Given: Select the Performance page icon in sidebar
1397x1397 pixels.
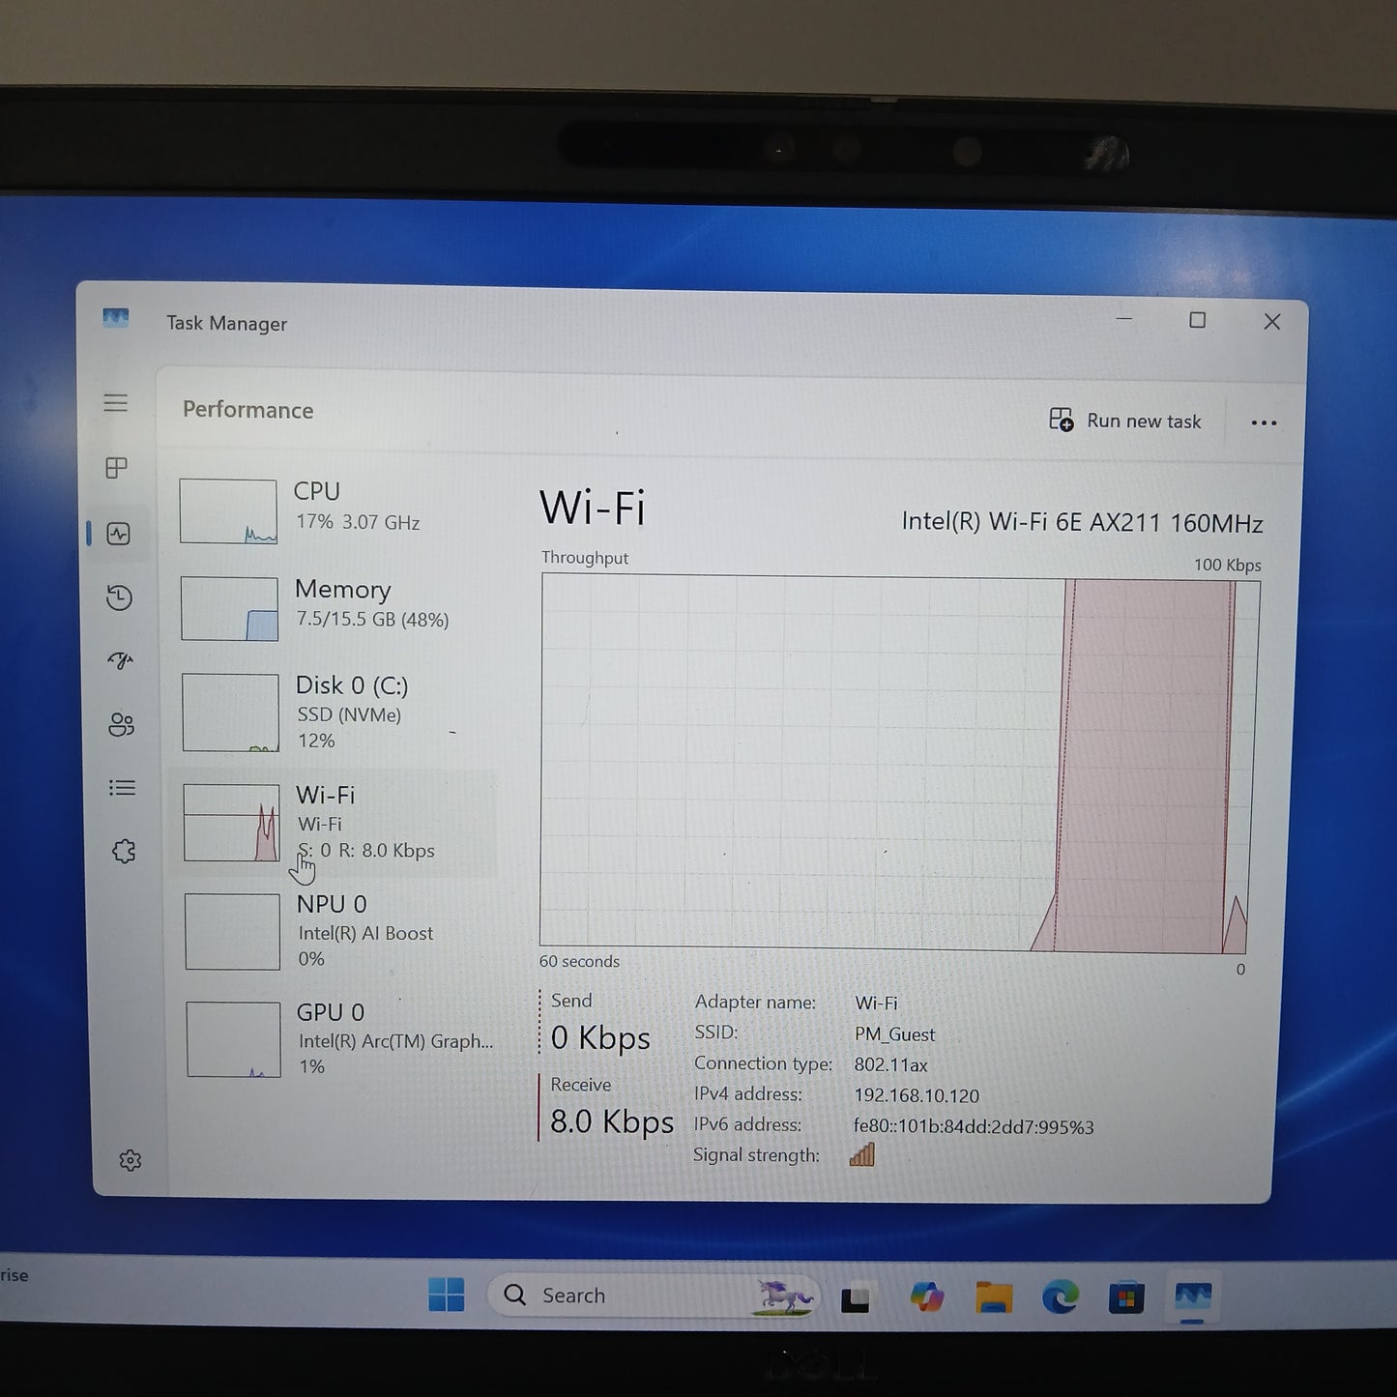Looking at the screenshot, I should click(119, 534).
